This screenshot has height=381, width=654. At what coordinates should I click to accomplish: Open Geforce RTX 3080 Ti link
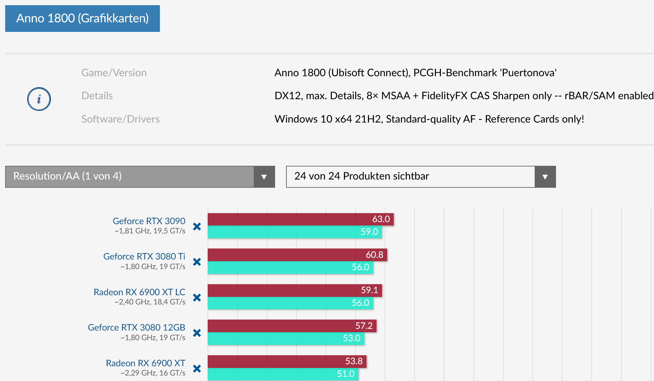pyautogui.click(x=144, y=256)
